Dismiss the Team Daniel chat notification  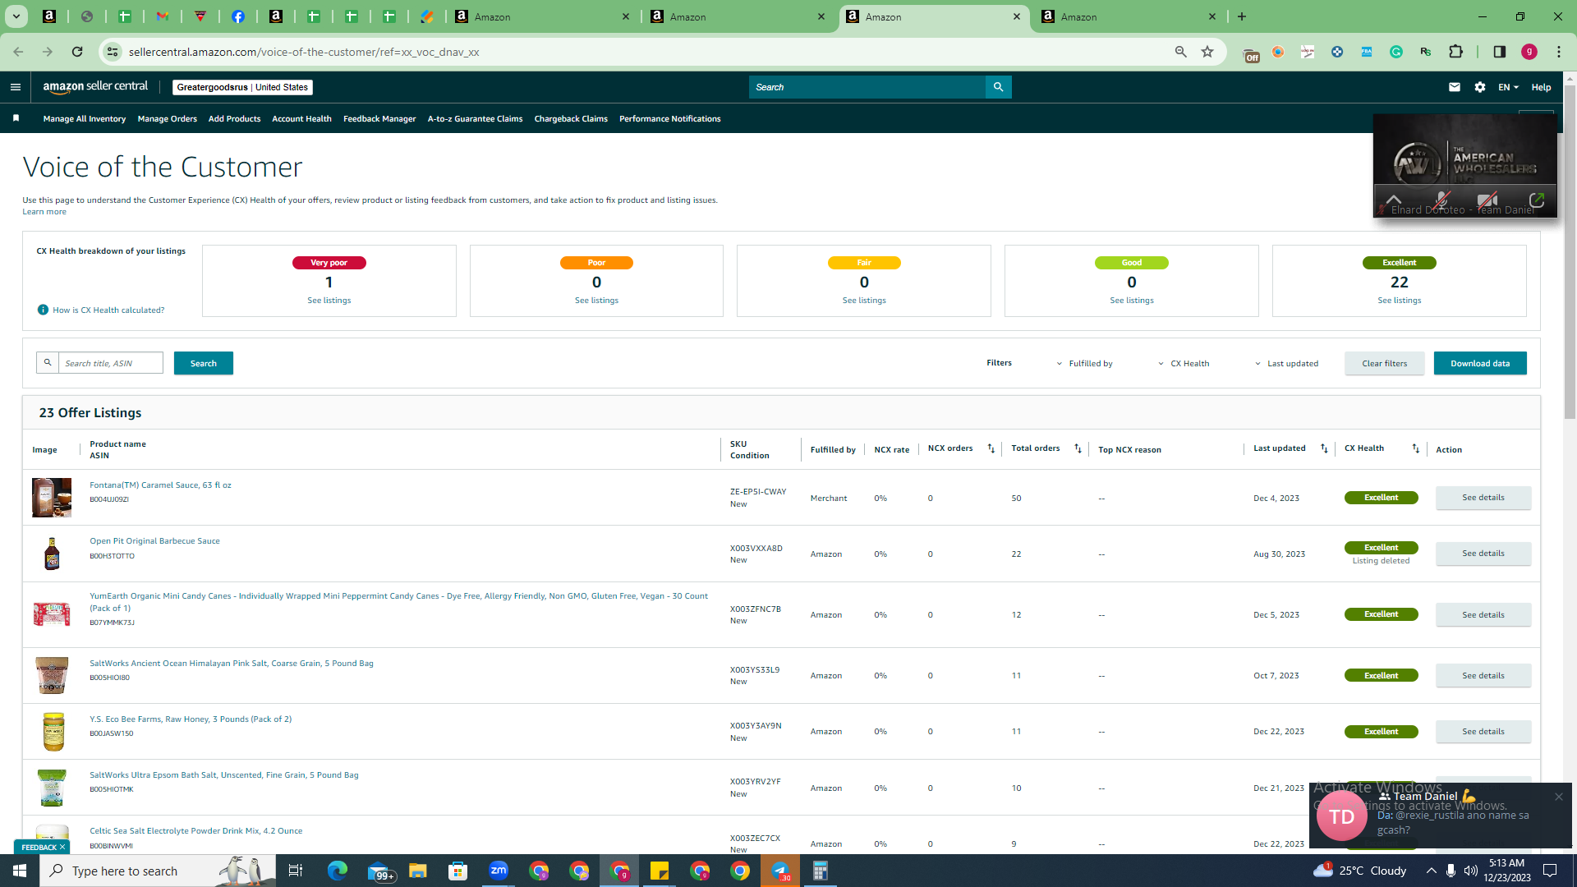[1559, 797]
